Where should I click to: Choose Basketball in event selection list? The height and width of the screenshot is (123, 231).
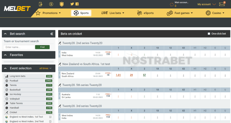point(29,90)
